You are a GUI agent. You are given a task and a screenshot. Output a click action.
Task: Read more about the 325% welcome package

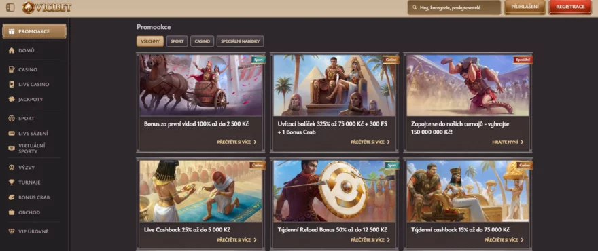point(370,142)
